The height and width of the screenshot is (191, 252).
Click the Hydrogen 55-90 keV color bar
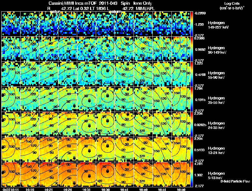(192, 74)
